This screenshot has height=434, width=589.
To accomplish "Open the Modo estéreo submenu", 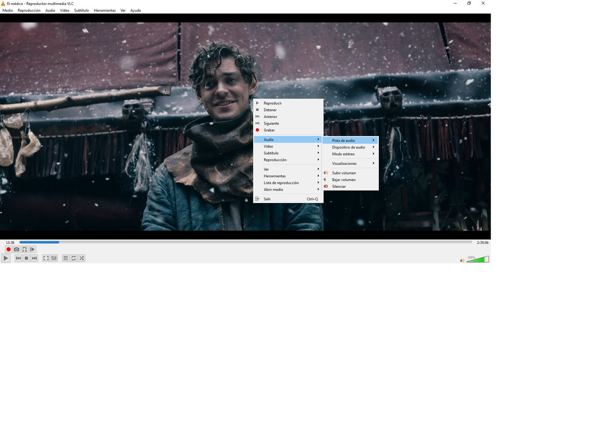I will pyautogui.click(x=350, y=154).
